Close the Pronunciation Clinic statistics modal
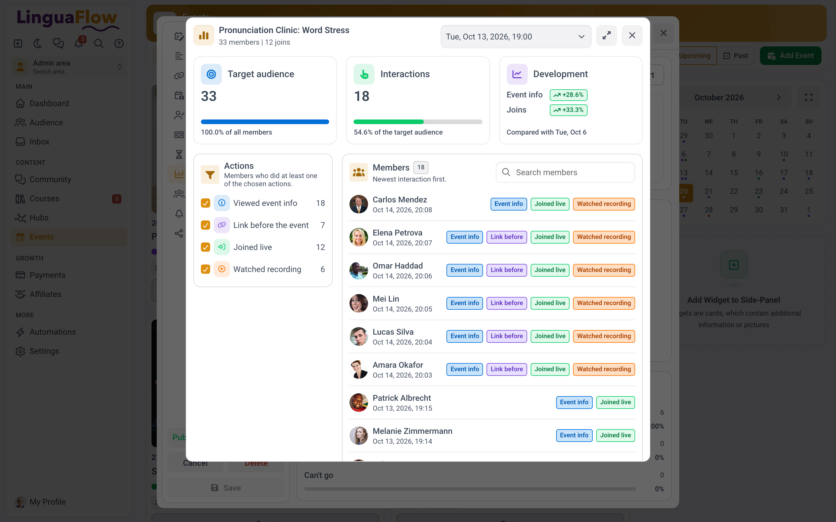 point(632,36)
